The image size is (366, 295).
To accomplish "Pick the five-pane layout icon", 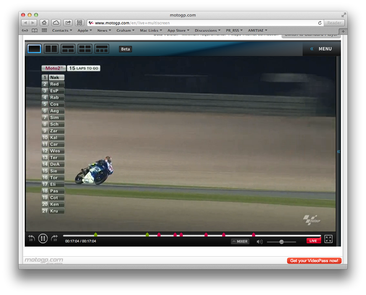I will pyautogui.click(x=102, y=49).
